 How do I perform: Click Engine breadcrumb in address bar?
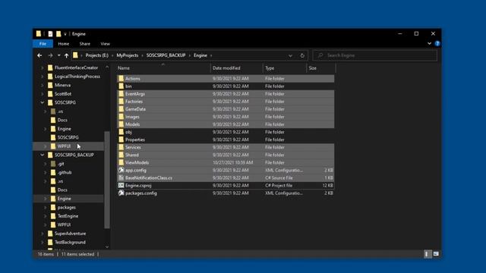(x=200, y=55)
